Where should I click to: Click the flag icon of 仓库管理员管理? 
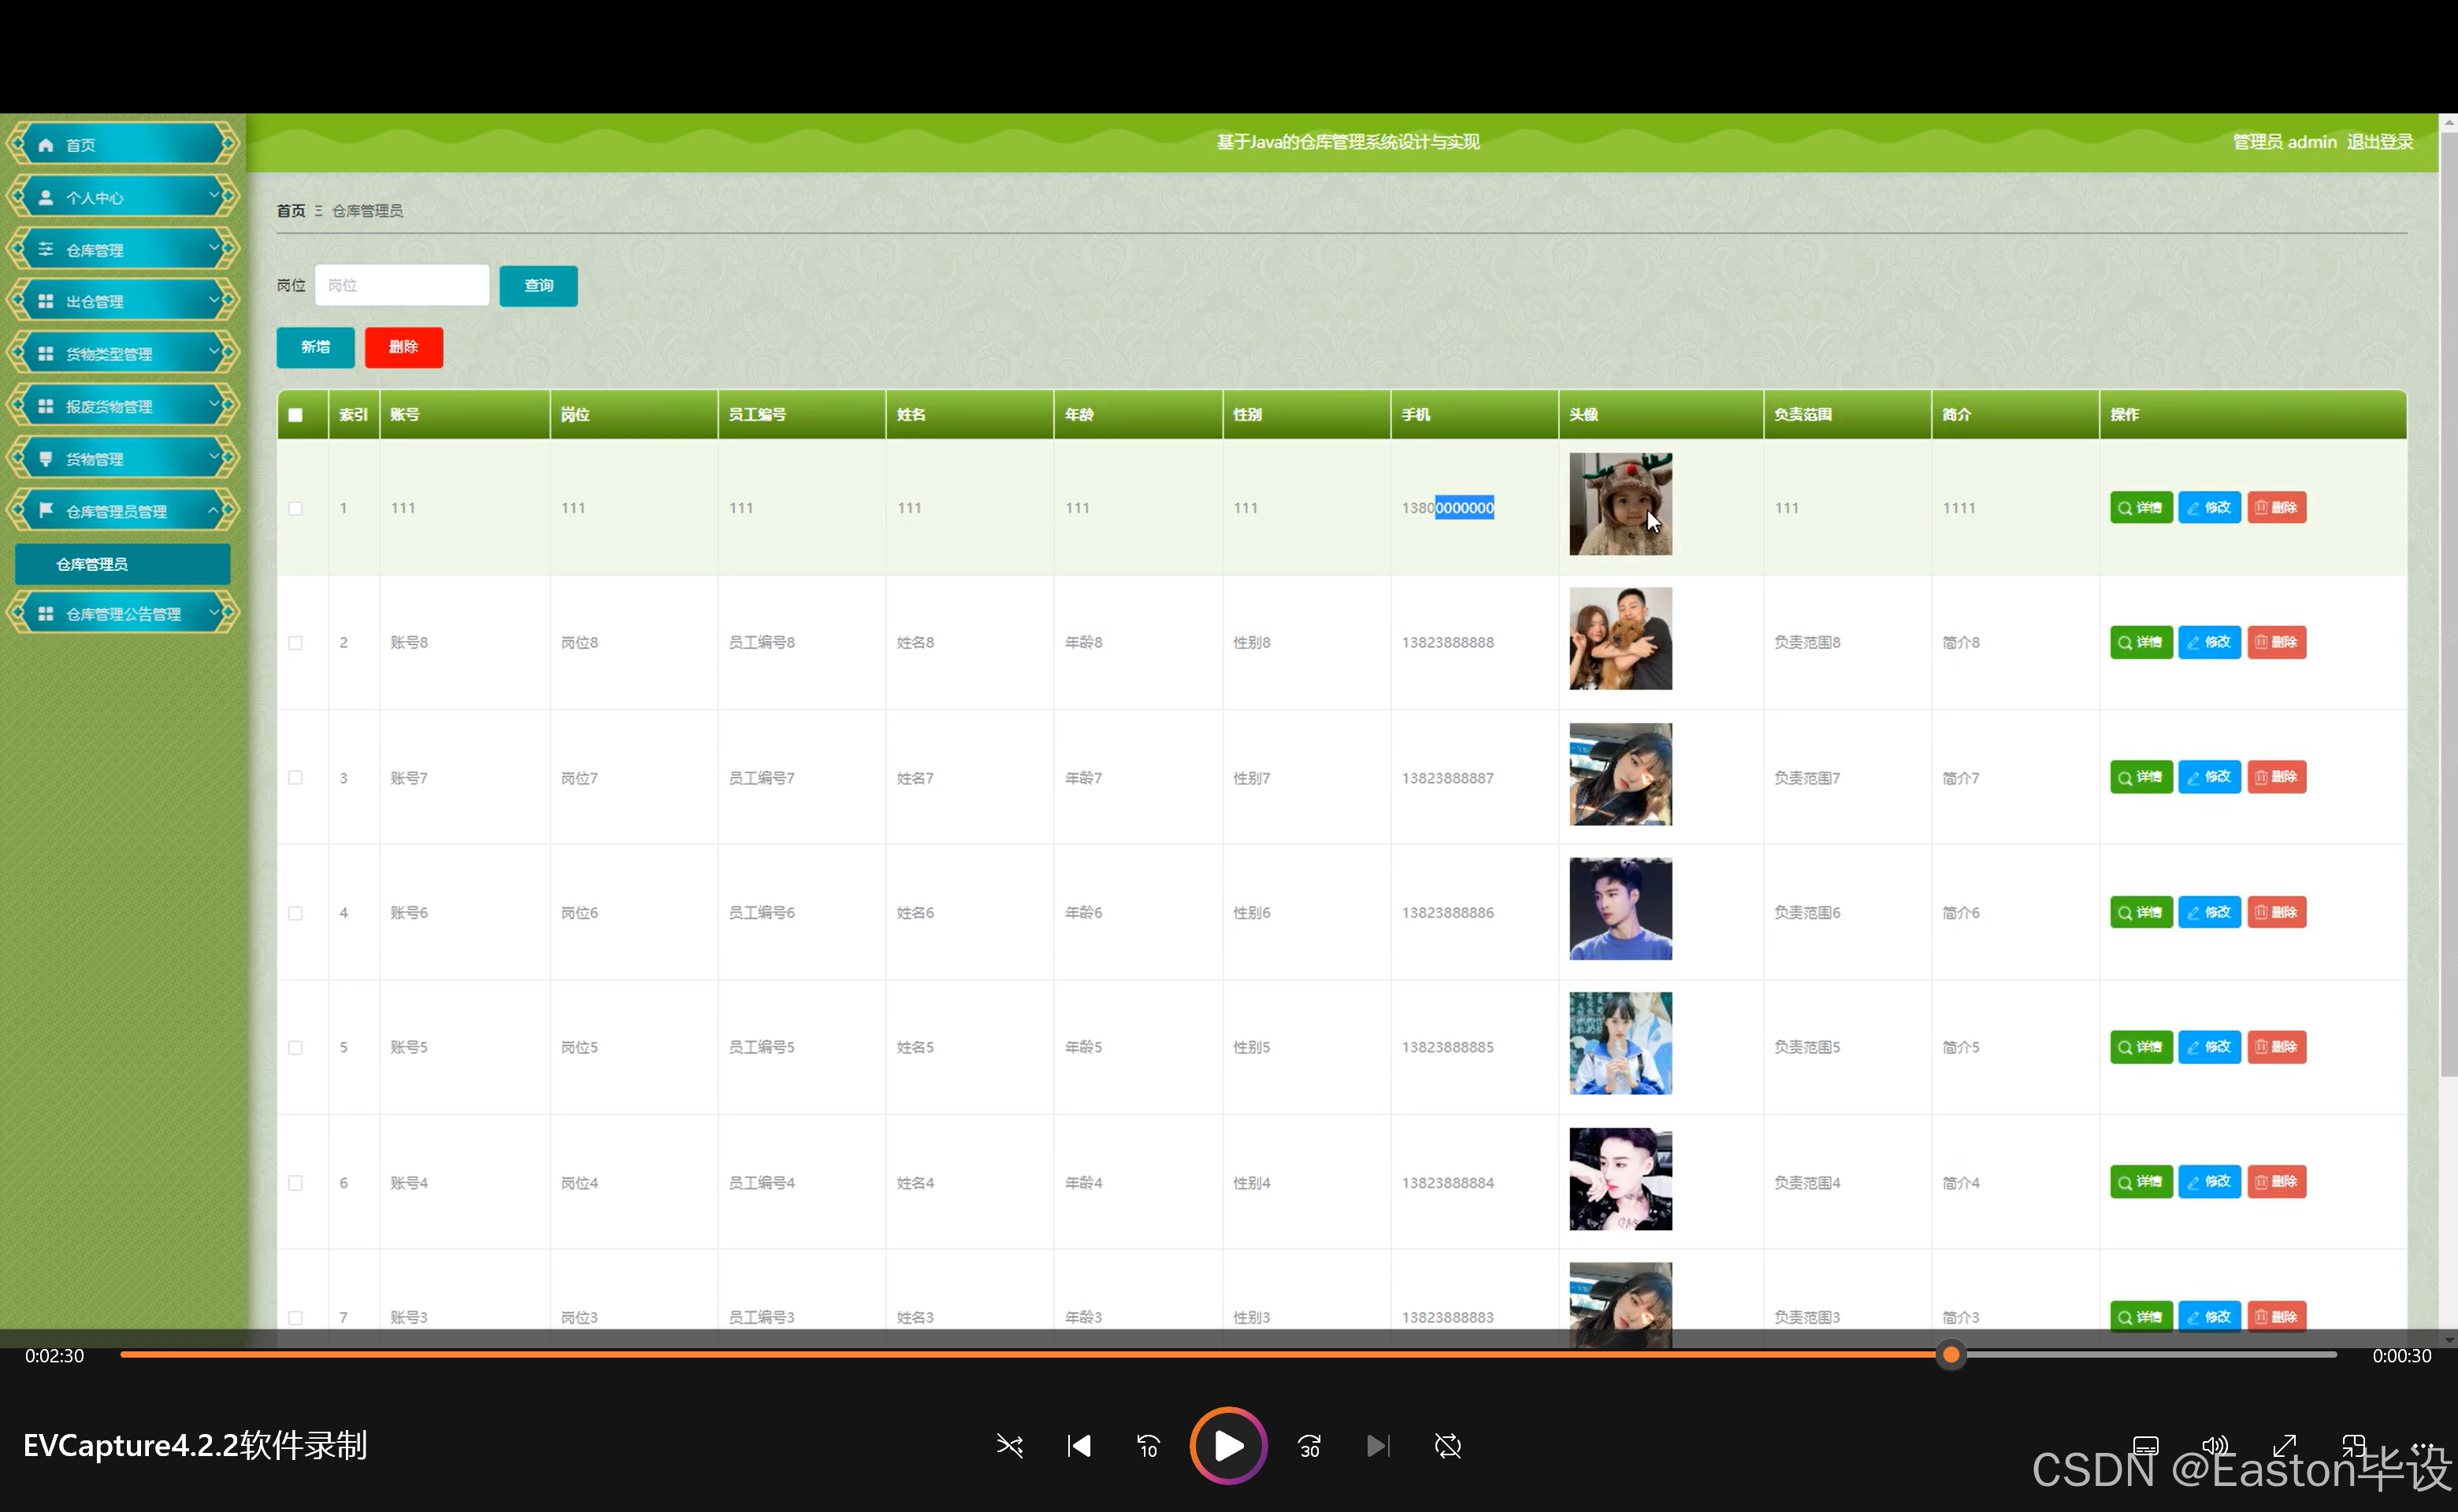46,510
